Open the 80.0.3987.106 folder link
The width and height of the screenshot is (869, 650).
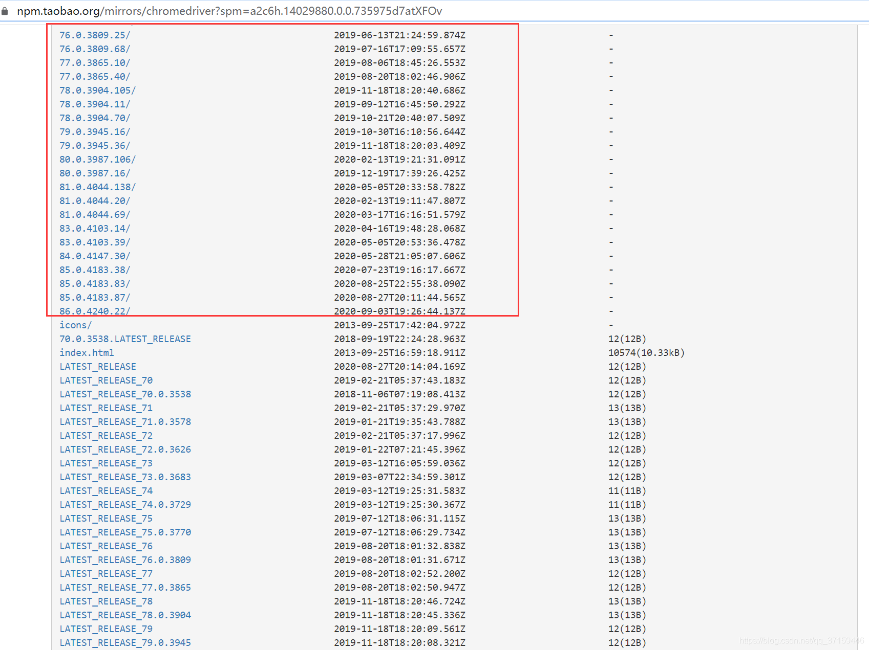[97, 159]
